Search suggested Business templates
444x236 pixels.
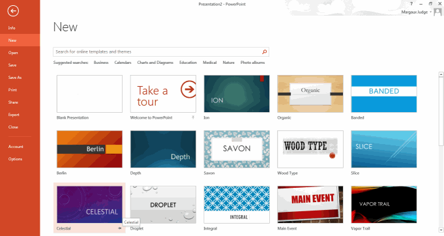pyautogui.click(x=101, y=63)
